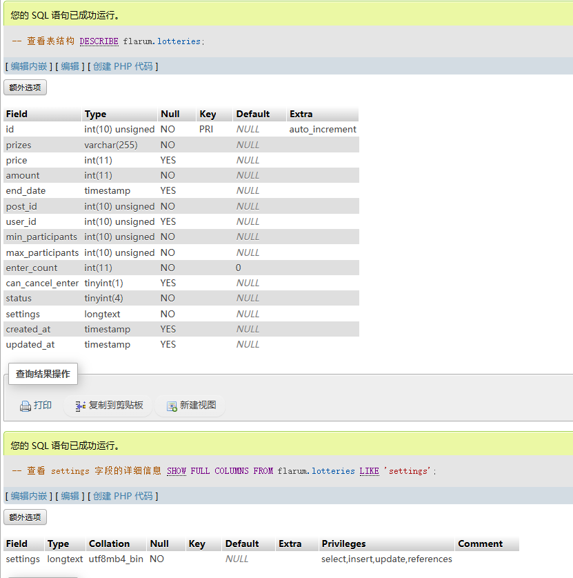The image size is (573, 578).
Task: Click 'varchar(255)' type cell
Action: (119, 145)
